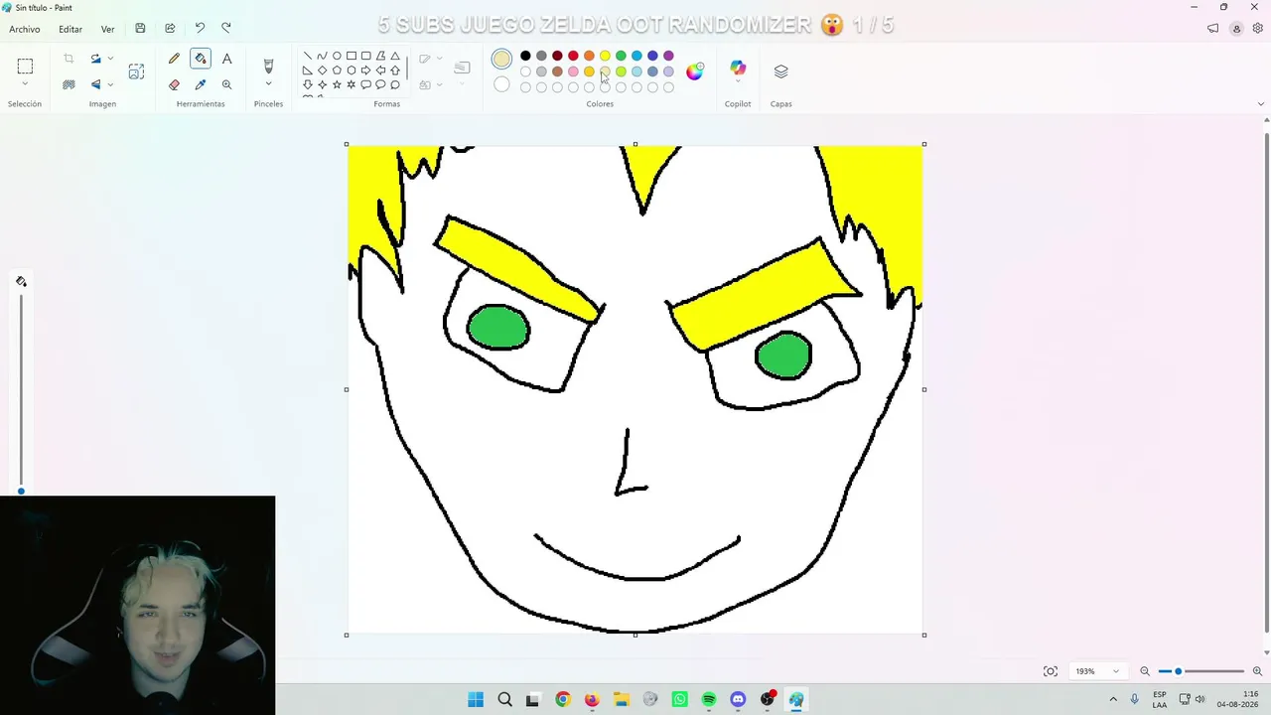
Task: Expand the Flip options dropdown
Action: (x=110, y=85)
